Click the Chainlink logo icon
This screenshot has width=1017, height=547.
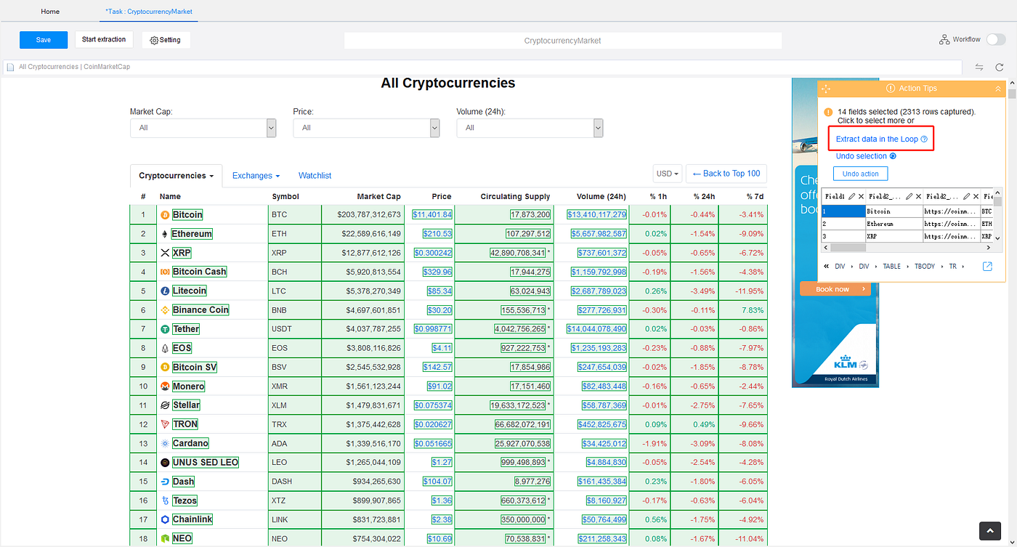165,519
